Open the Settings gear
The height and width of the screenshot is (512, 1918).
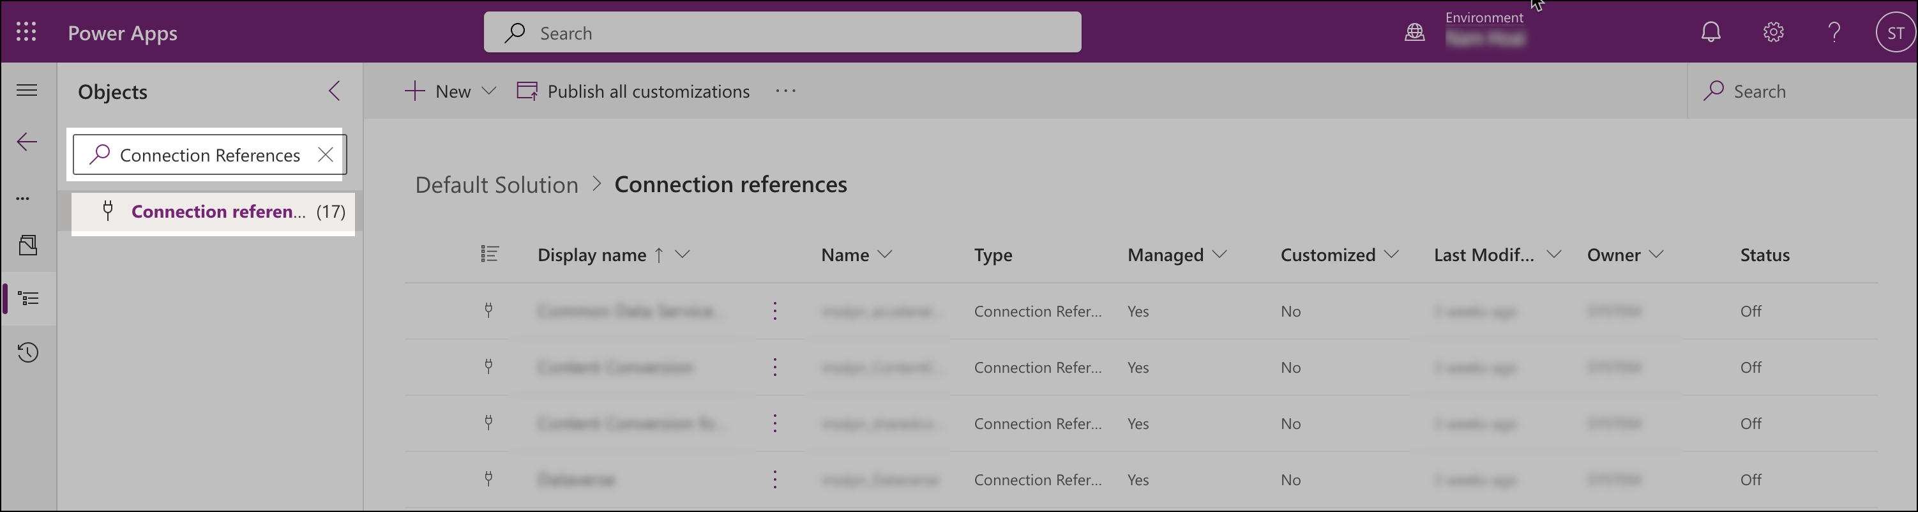click(x=1774, y=32)
